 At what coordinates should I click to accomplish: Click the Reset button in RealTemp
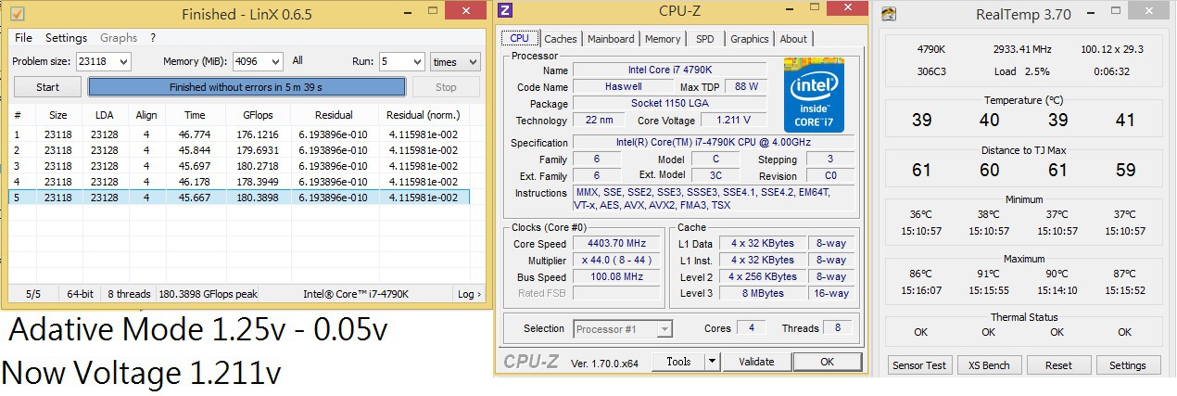tap(1058, 365)
